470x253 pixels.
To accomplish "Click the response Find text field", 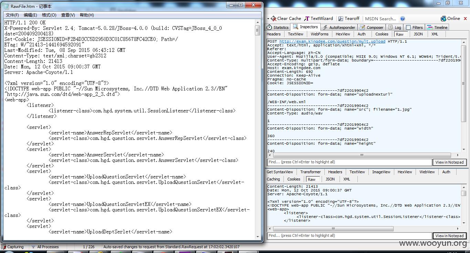I will [x=350, y=236].
